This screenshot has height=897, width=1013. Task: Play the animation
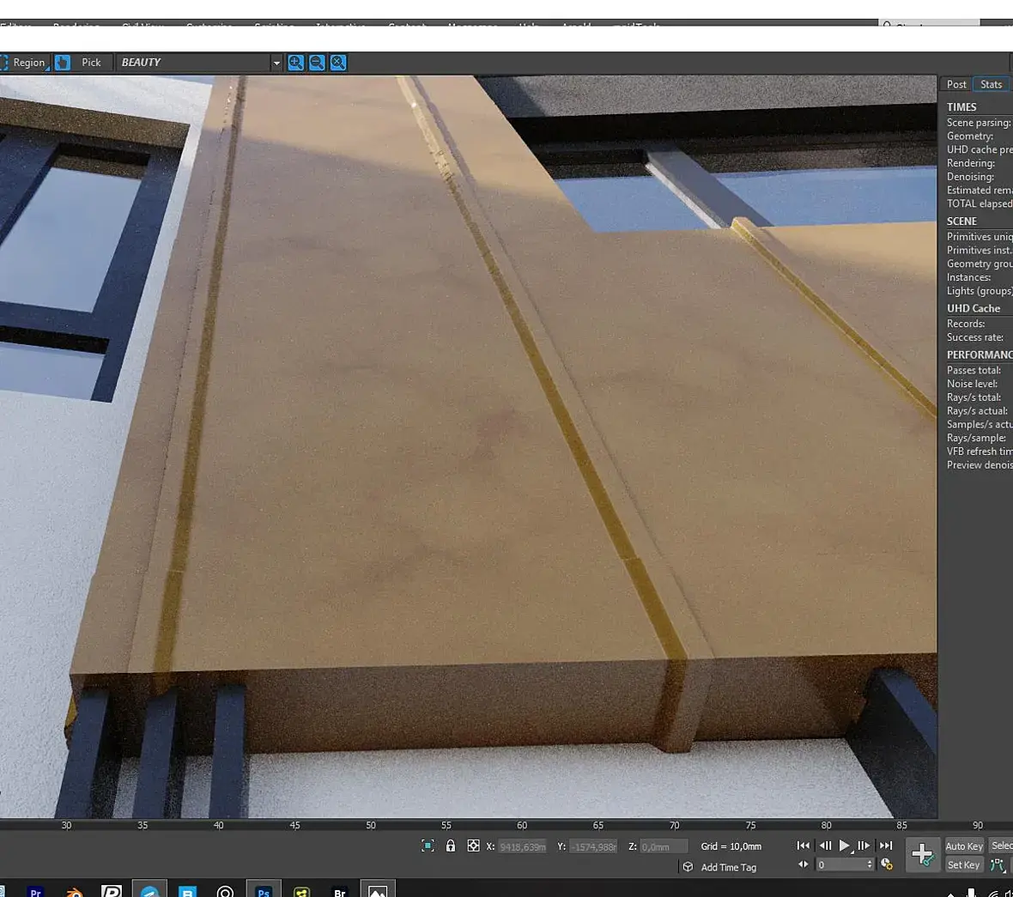coord(845,845)
